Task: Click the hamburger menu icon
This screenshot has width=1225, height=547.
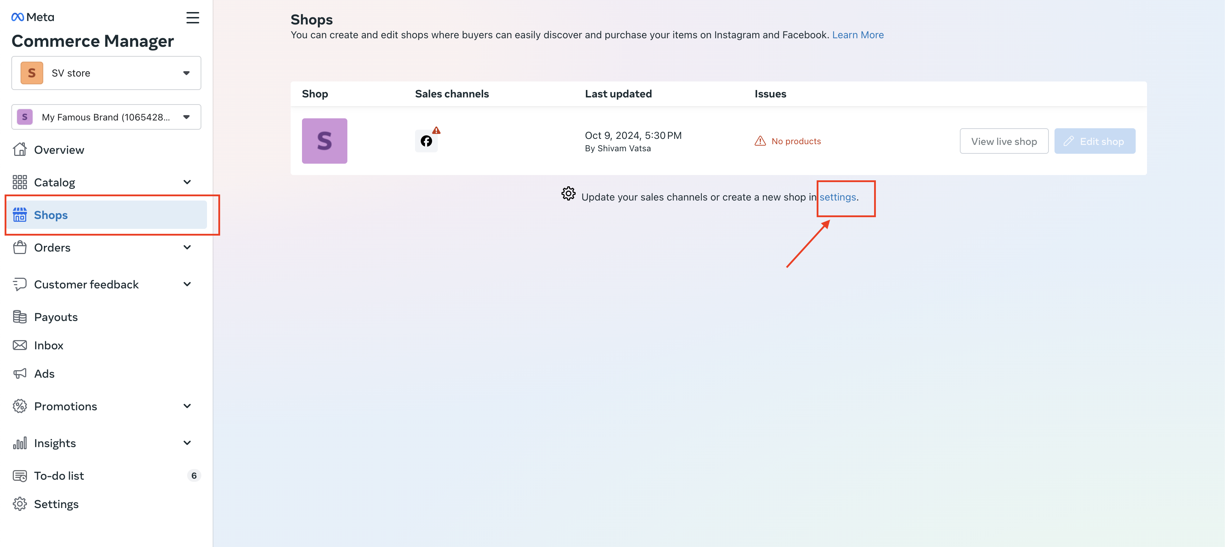Action: pyautogui.click(x=192, y=18)
